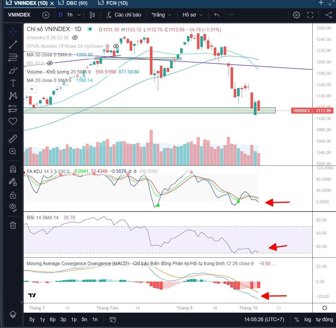This screenshot has width=336, height=328.
Task: Open go to date calendar
Action: pos(113,320)
